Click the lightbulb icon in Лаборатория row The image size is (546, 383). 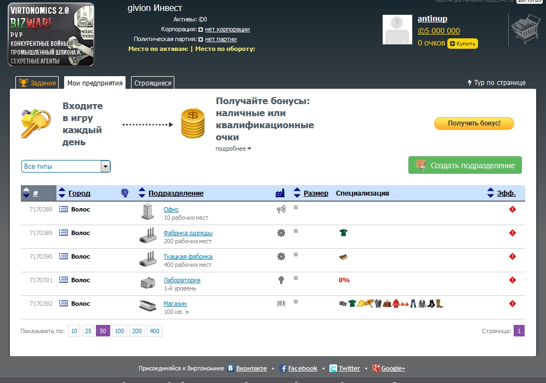[281, 280]
